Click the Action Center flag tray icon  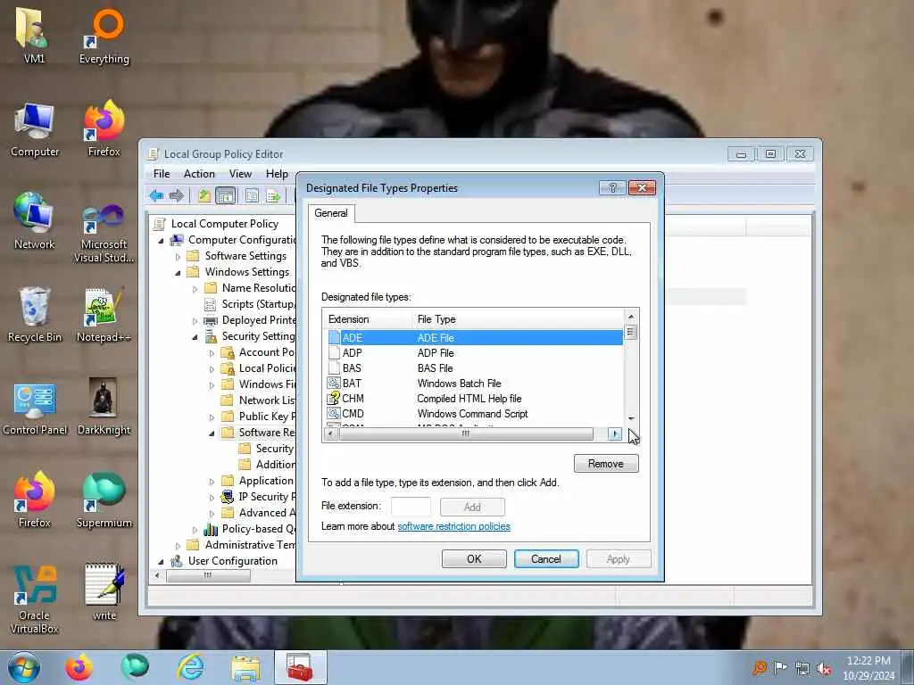coord(780,667)
